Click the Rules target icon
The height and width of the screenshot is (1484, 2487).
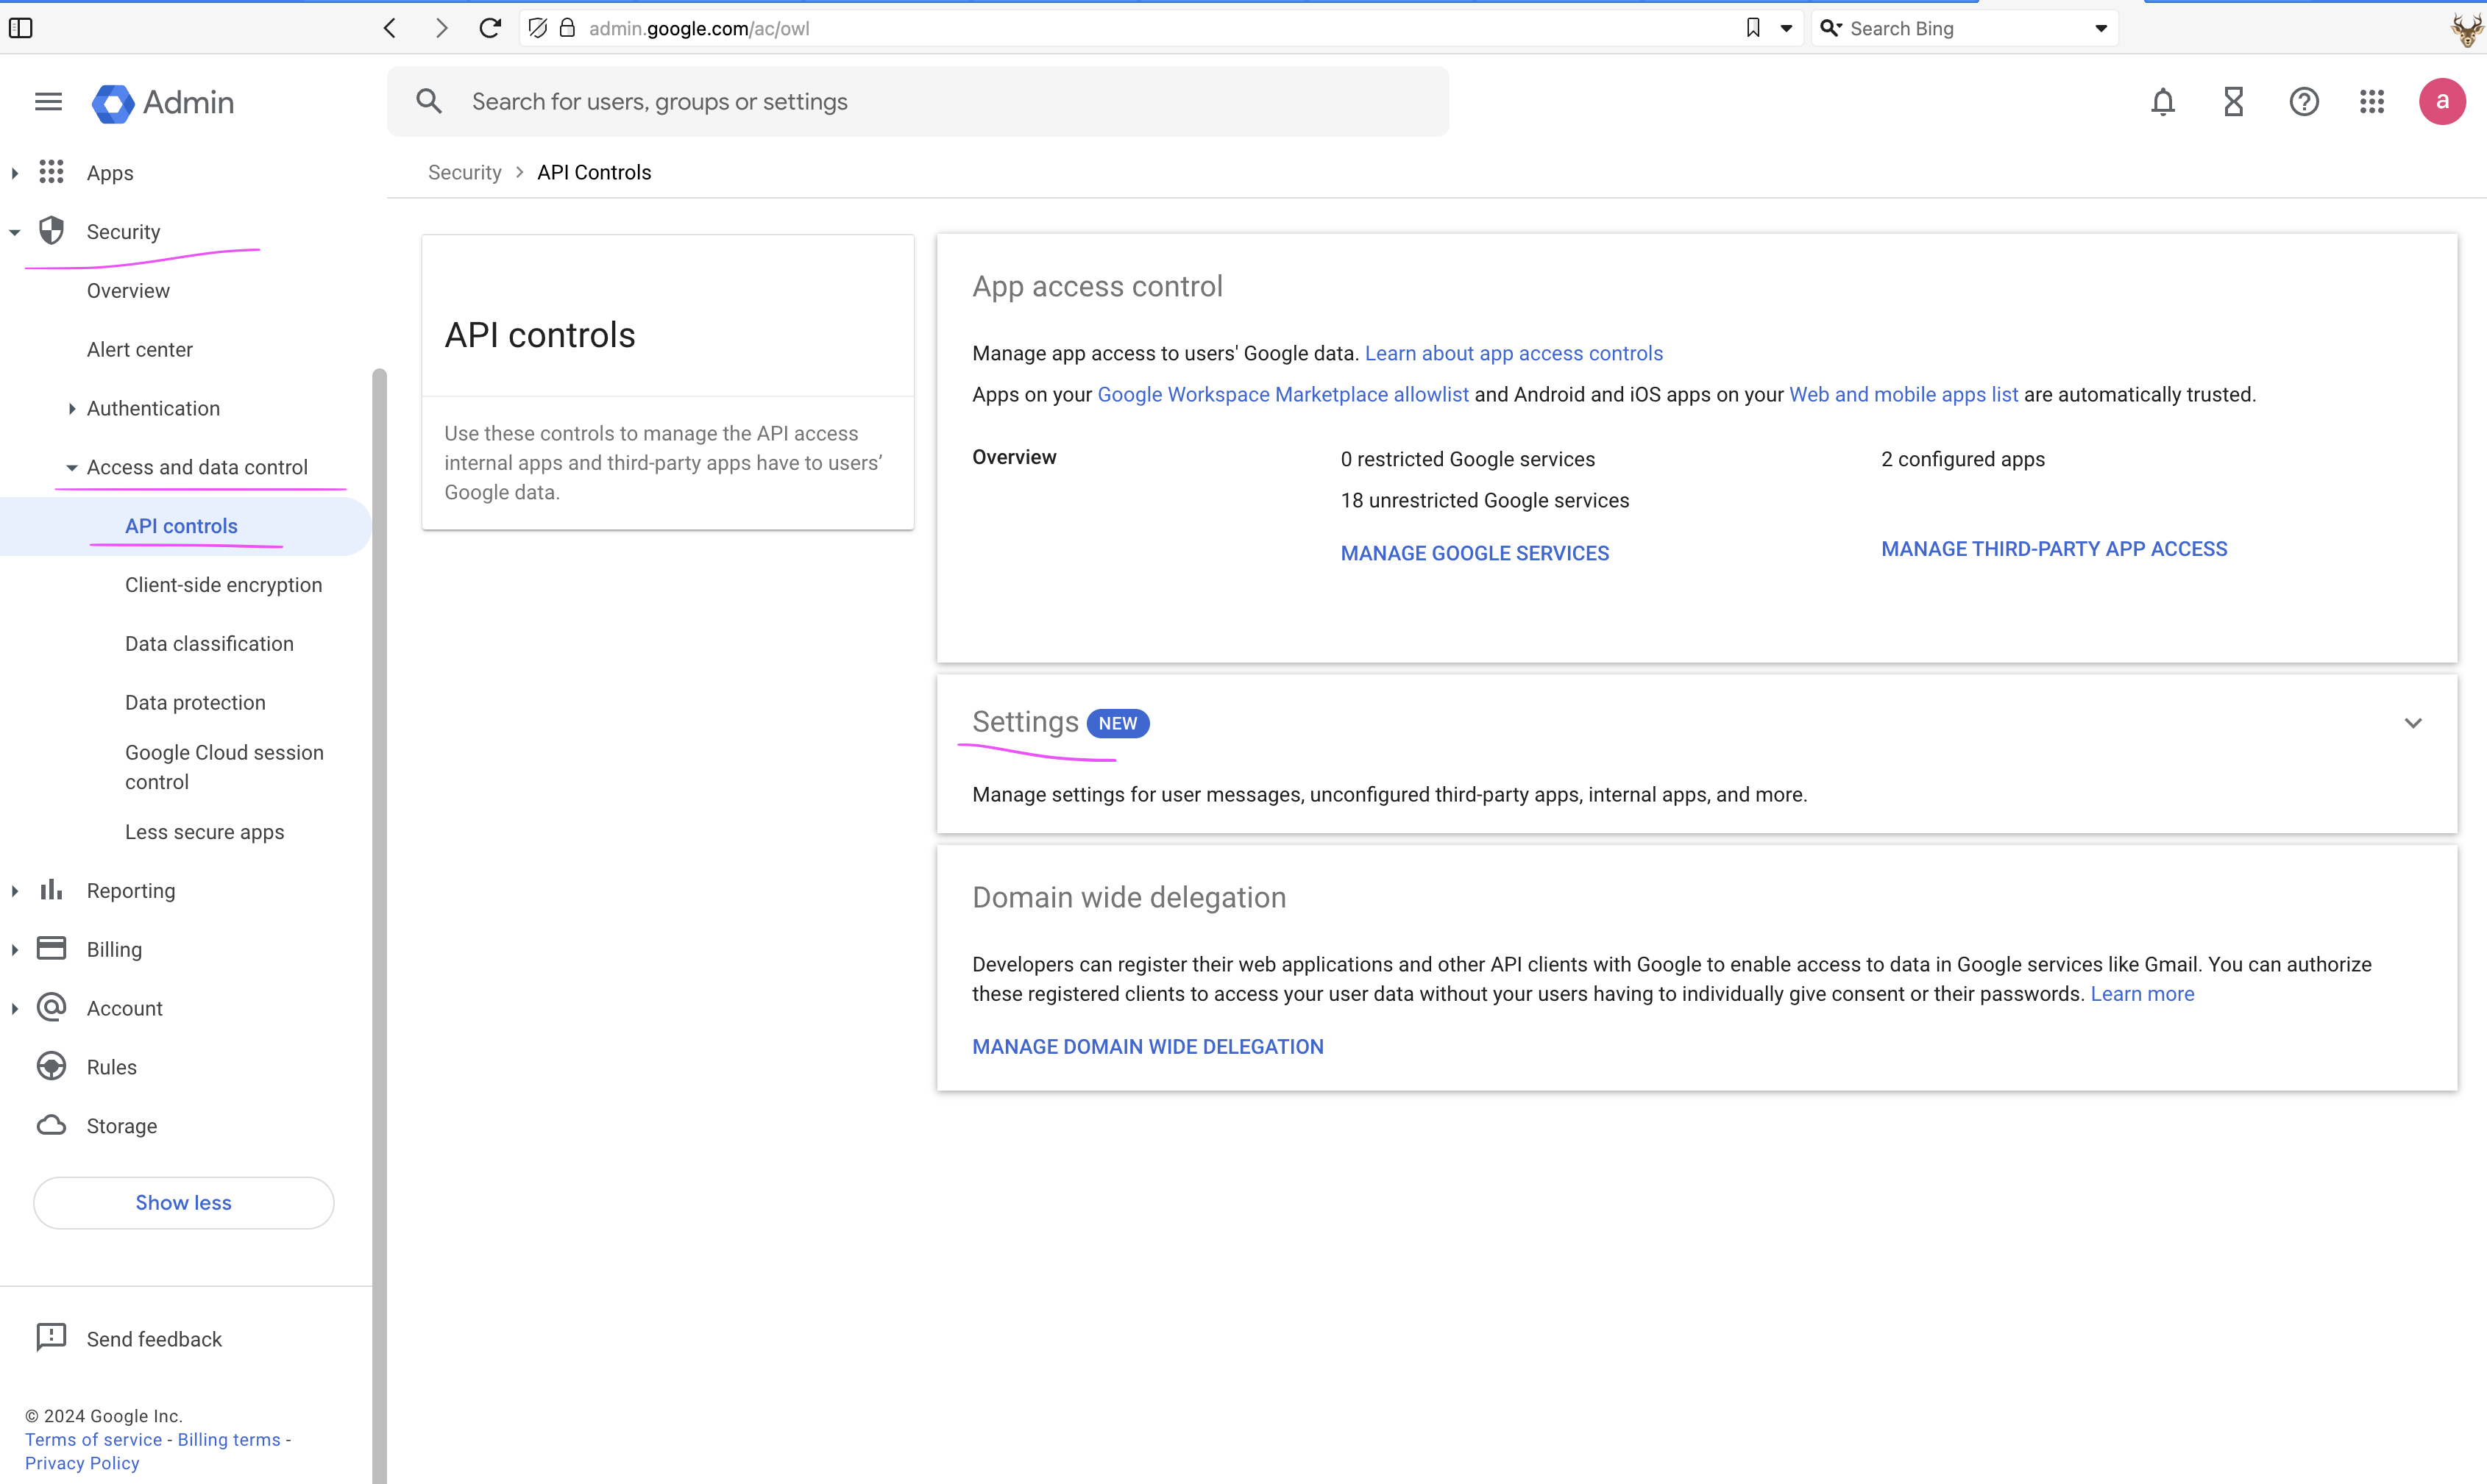pyautogui.click(x=50, y=1066)
